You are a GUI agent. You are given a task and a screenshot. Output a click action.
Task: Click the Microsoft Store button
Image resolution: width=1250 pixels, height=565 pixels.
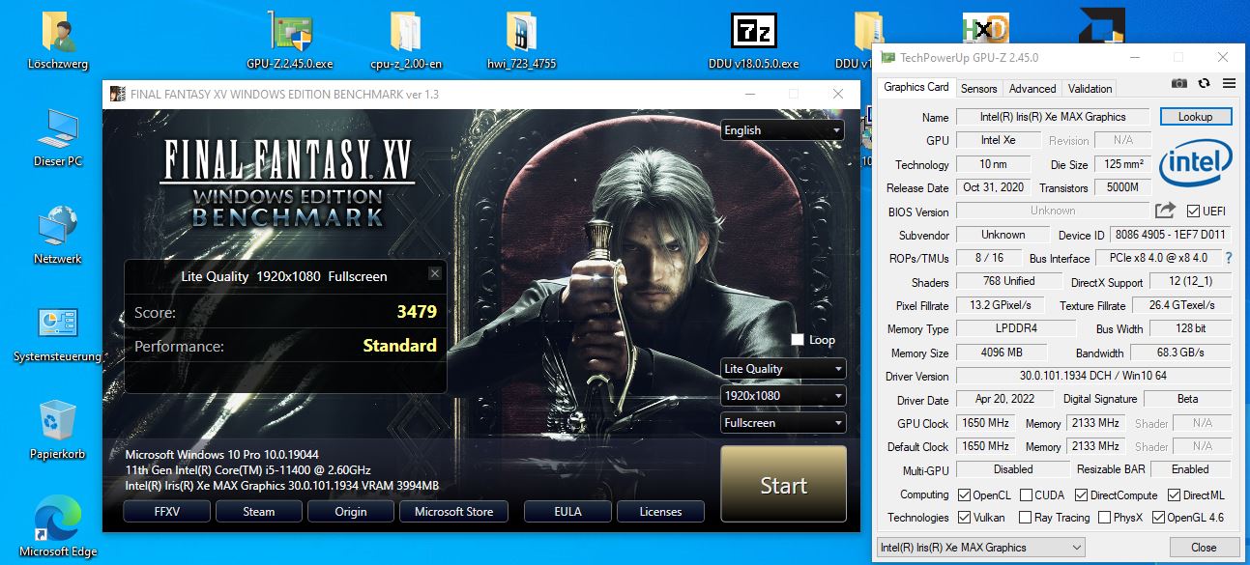click(x=453, y=512)
